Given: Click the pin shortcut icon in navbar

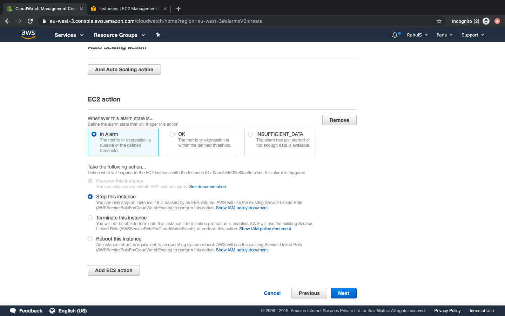Looking at the screenshot, I should coord(158,35).
